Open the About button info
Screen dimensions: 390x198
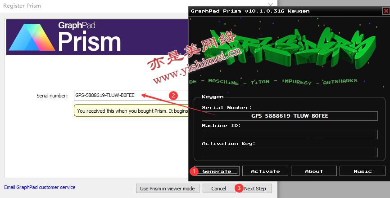coord(314,171)
